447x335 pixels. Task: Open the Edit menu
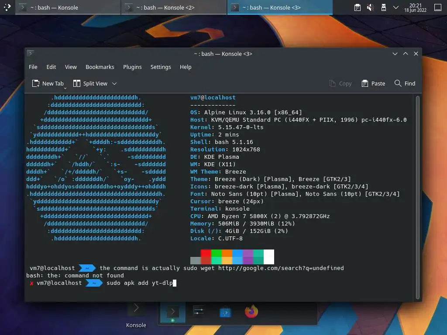pyautogui.click(x=52, y=67)
